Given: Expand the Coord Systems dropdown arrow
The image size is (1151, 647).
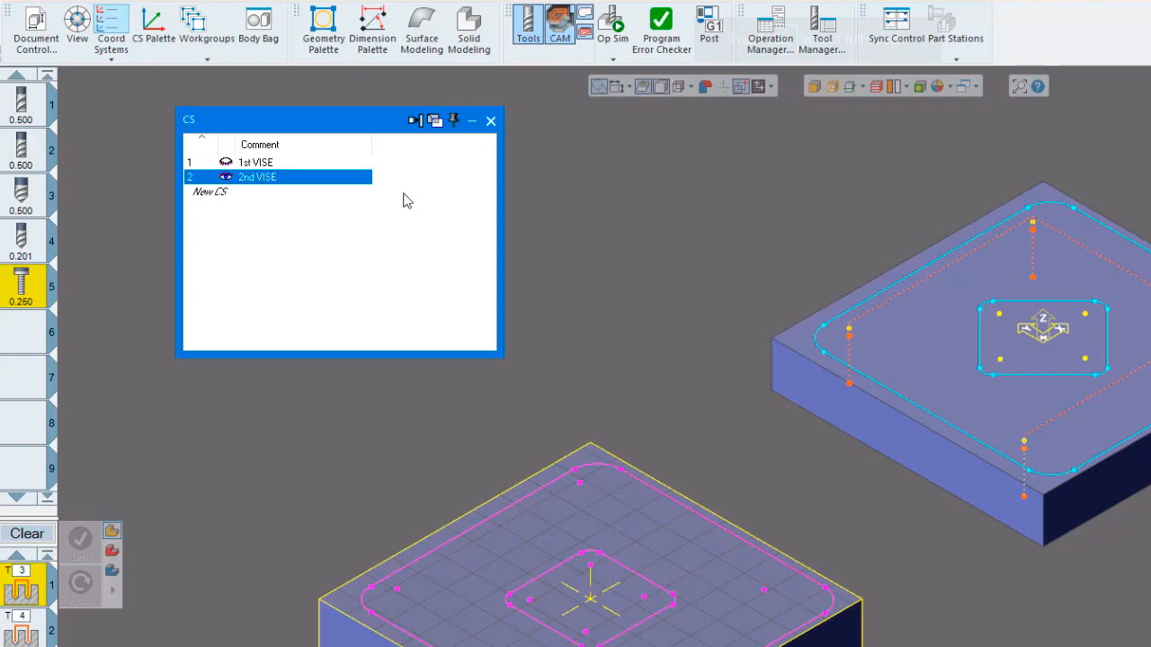Looking at the screenshot, I should coord(112,60).
